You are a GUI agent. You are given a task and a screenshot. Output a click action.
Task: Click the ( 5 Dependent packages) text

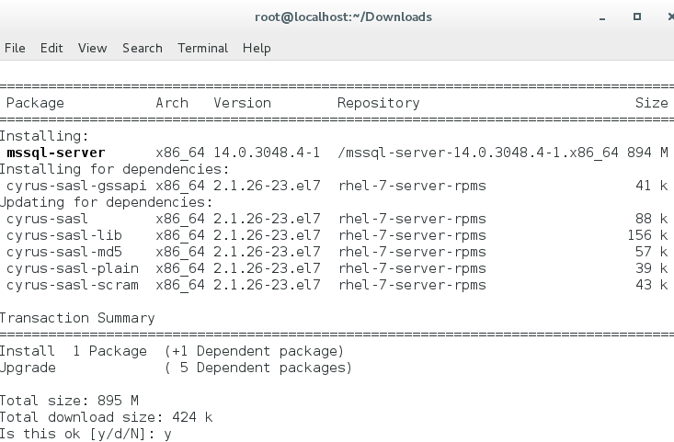pyautogui.click(x=257, y=368)
